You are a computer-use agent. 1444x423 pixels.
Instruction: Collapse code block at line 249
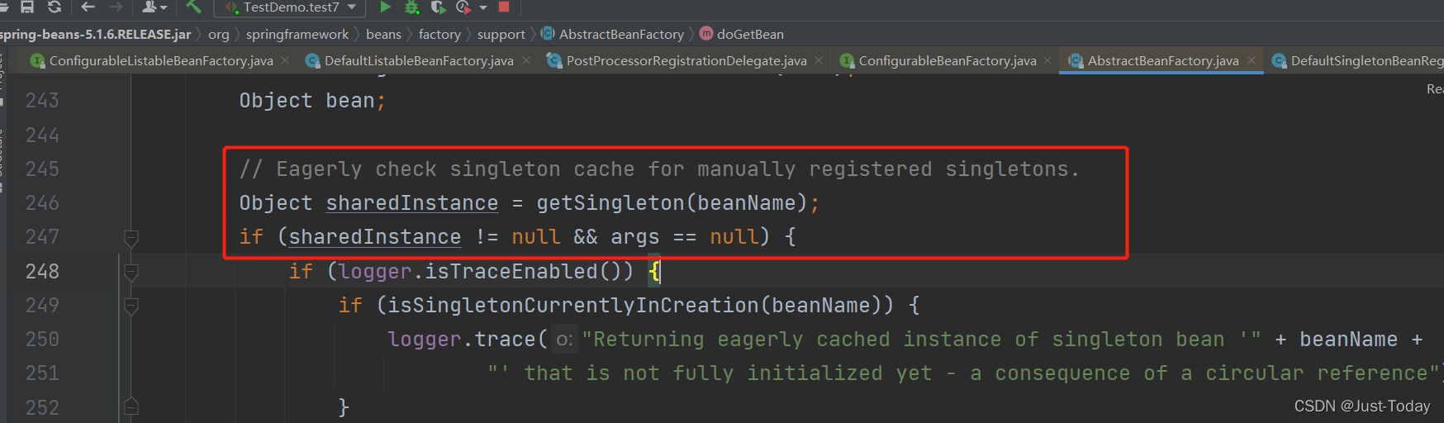point(131,307)
